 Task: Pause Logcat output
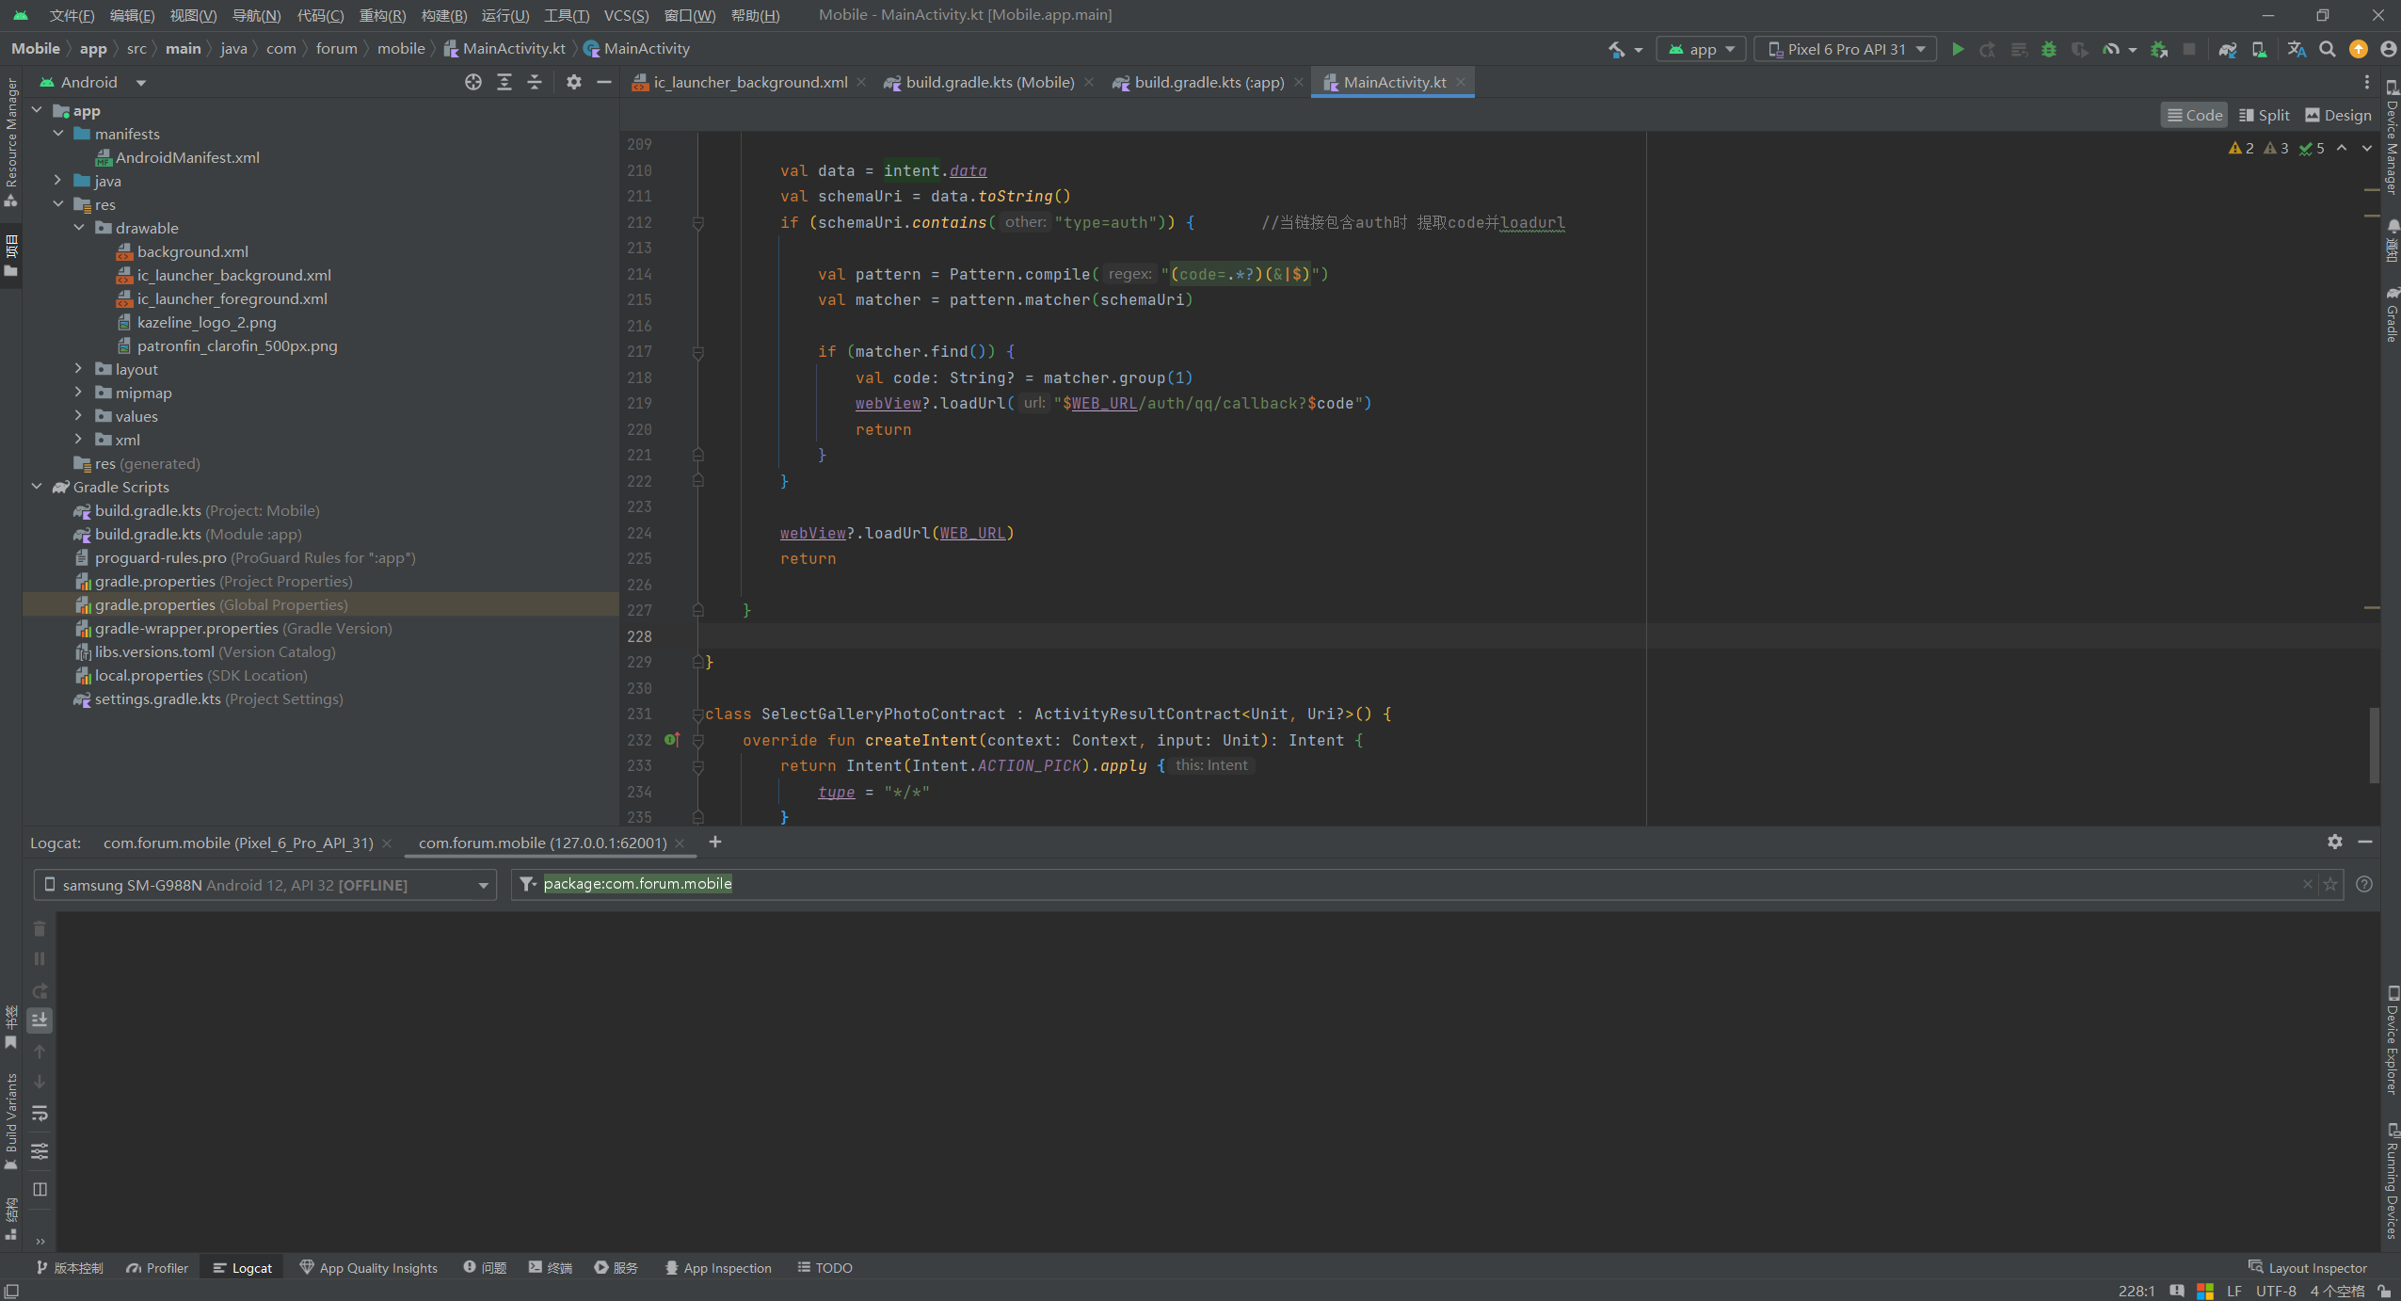click(40, 958)
